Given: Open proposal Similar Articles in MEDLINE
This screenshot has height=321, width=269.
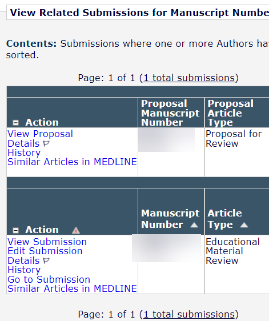Looking at the screenshot, I should 72,162.
